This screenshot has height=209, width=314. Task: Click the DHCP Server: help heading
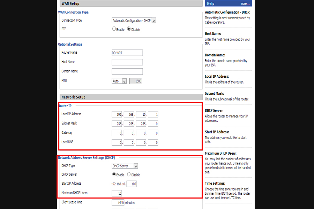pos(214,110)
